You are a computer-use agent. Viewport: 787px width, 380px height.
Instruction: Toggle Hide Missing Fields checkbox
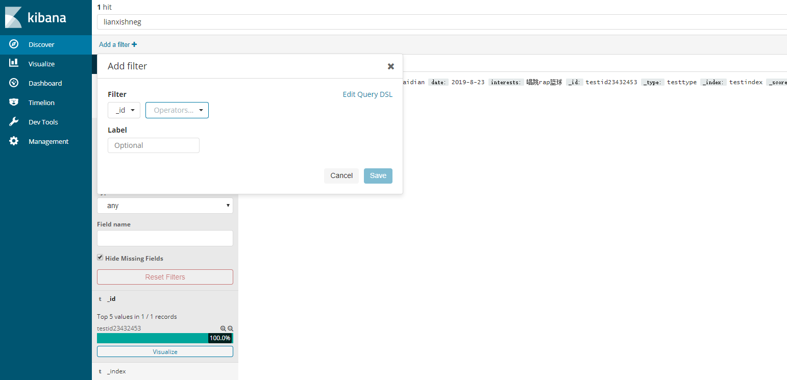(100, 258)
